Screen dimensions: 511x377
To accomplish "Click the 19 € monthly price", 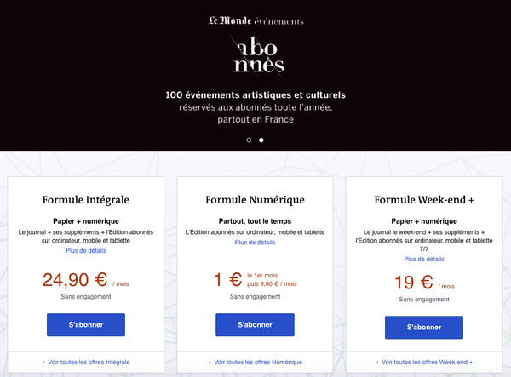I will (415, 283).
